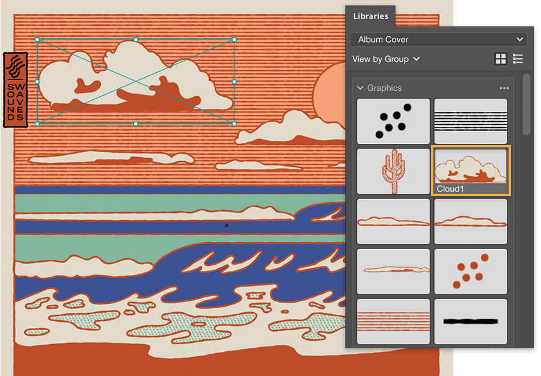Open the Album Cover library dropdown
The image size is (541, 376).
(x=438, y=39)
